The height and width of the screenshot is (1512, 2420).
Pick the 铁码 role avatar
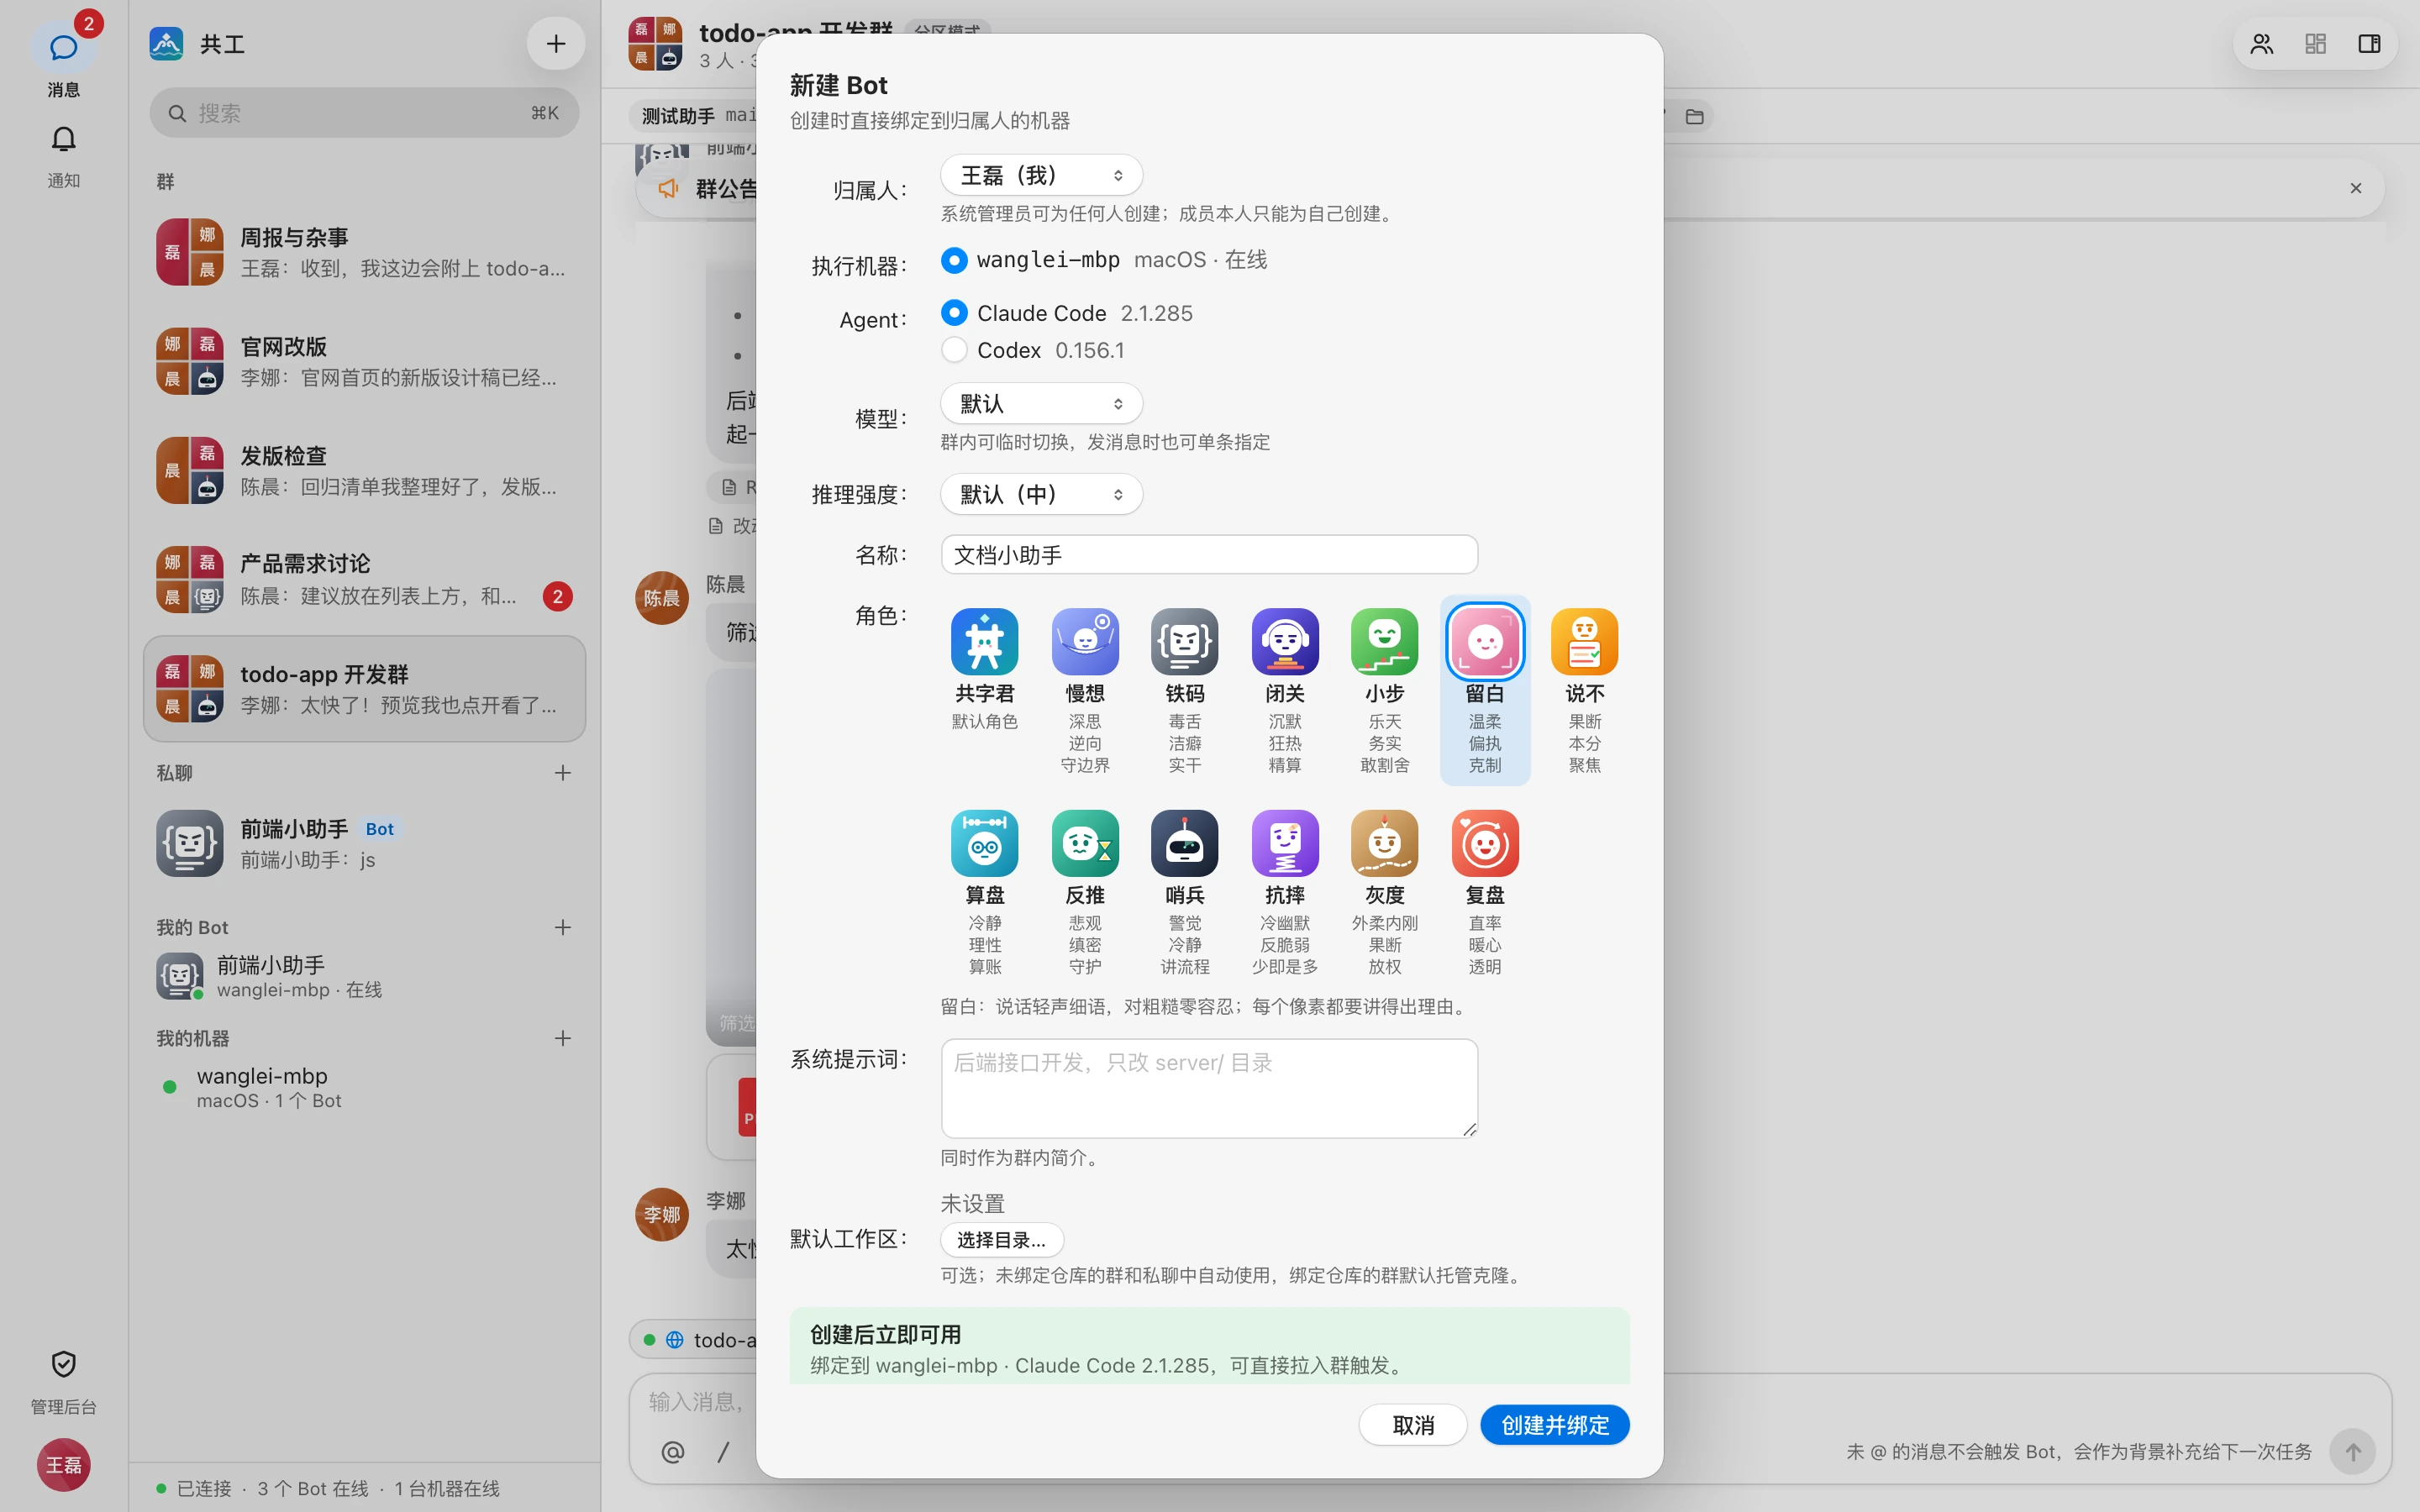[x=1184, y=641]
